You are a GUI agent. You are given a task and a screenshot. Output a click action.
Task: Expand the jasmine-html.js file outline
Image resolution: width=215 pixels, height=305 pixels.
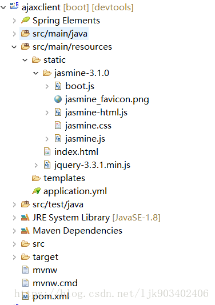[x=47, y=113]
